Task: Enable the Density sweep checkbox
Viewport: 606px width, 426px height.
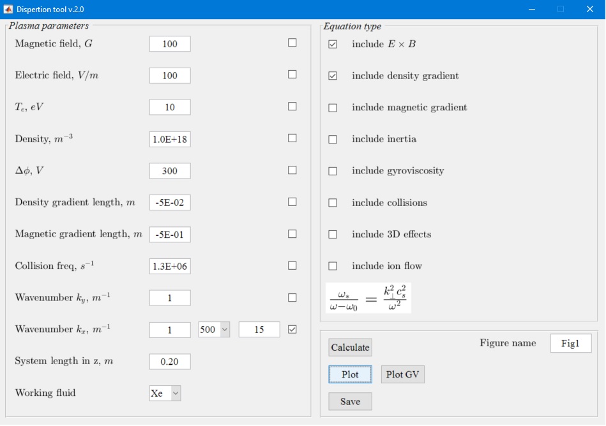Action: [292, 138]
